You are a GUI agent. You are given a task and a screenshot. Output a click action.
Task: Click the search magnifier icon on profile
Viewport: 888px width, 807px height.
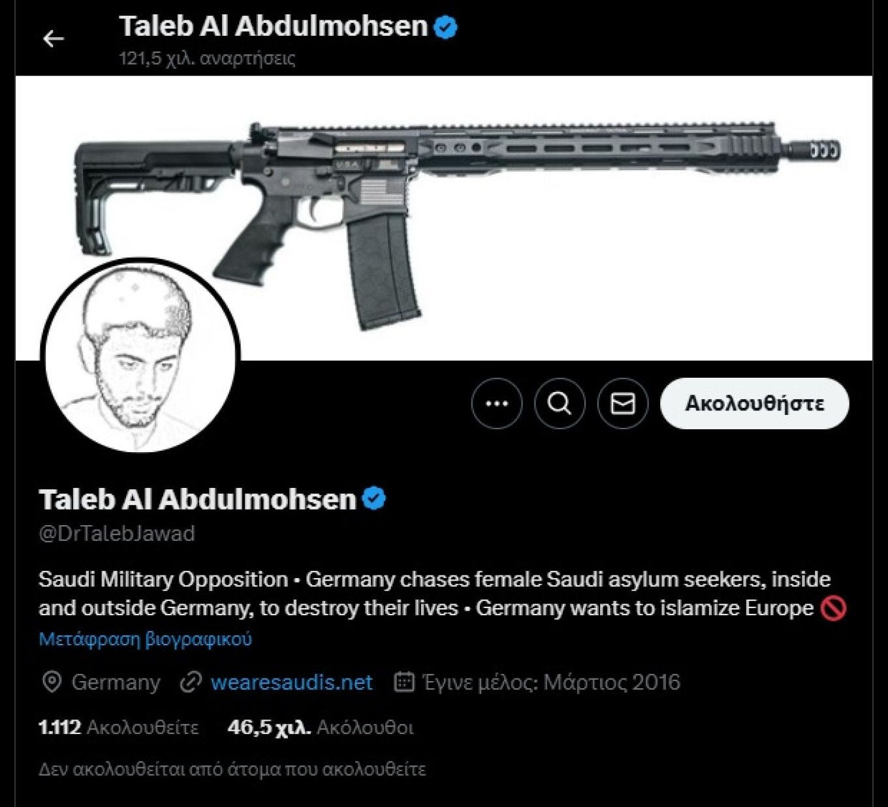[x=560, y=404]
